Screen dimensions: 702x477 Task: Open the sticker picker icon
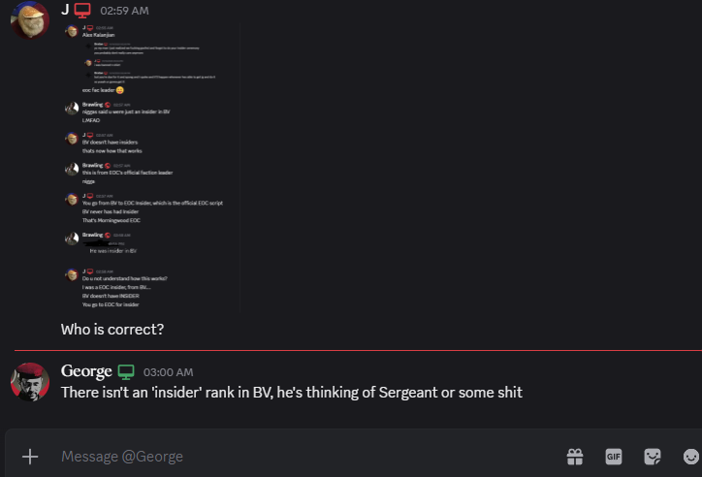click(x=653, y=457)
